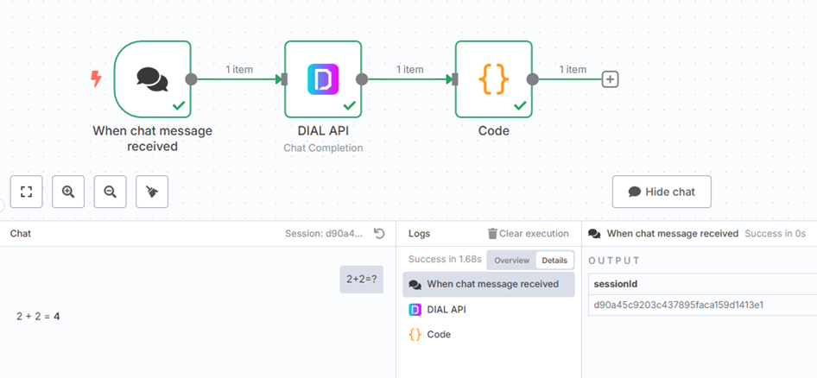Click the Logs panel title
This screenshot has height=378, width=817.
(x=420, y=234)
